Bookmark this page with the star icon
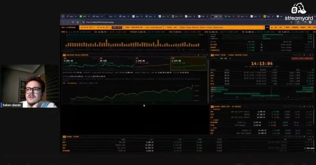 [x=292, y=22]
